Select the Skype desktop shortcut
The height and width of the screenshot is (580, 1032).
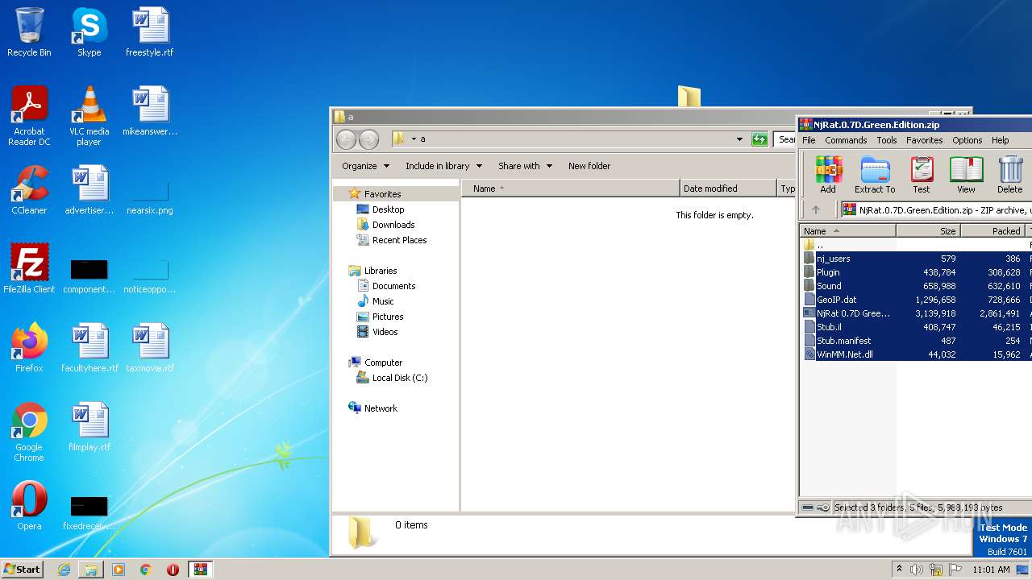click(x=89, y=32)
